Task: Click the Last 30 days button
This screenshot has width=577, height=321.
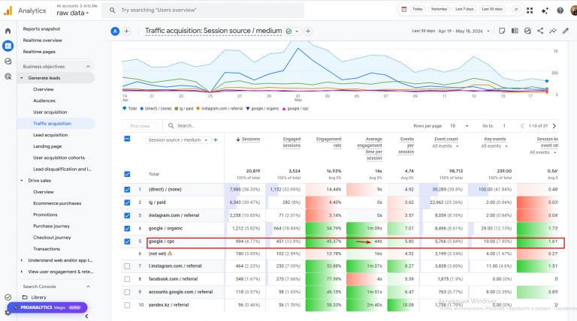Action: pyautogui.click(x=492, y=9)
